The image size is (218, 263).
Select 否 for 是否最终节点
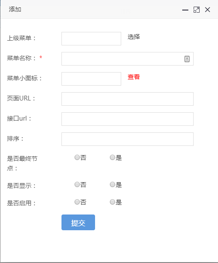[x=77, y=157]
